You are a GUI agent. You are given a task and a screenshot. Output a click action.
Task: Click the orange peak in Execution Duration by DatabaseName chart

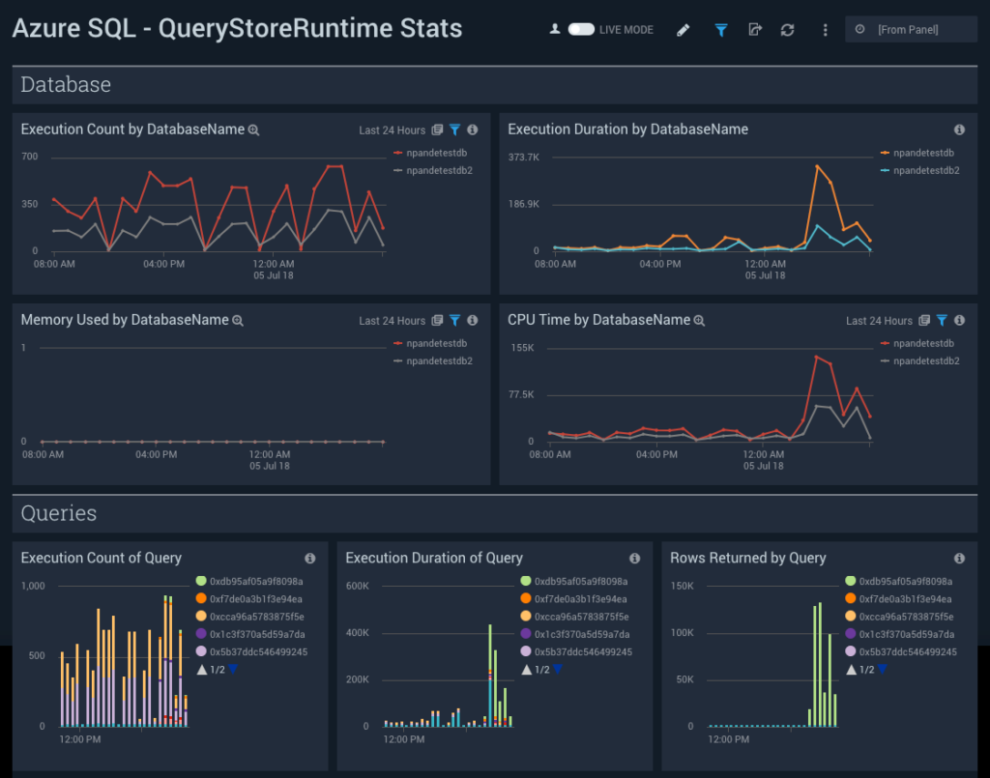(817, 167)
